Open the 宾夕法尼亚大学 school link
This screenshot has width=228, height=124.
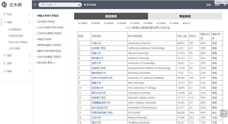100,108
